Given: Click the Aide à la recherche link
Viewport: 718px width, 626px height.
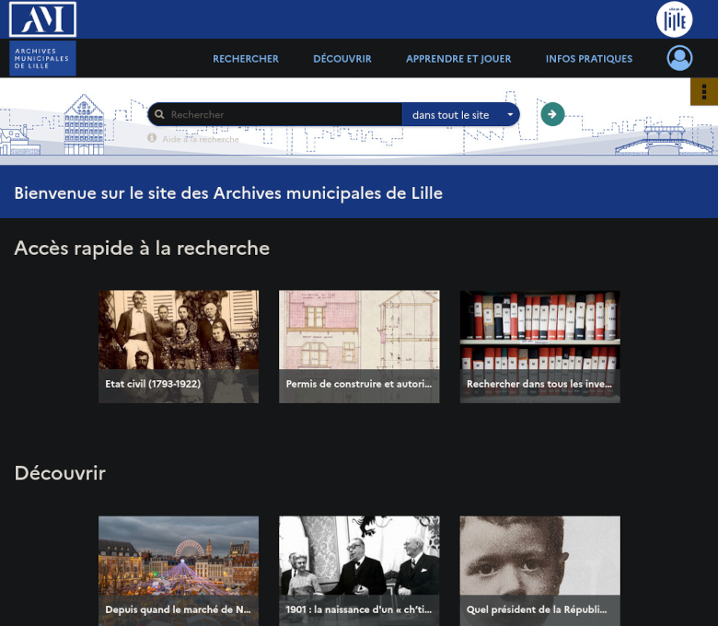Looking at the screenshot, I should [x=200, y=140].
